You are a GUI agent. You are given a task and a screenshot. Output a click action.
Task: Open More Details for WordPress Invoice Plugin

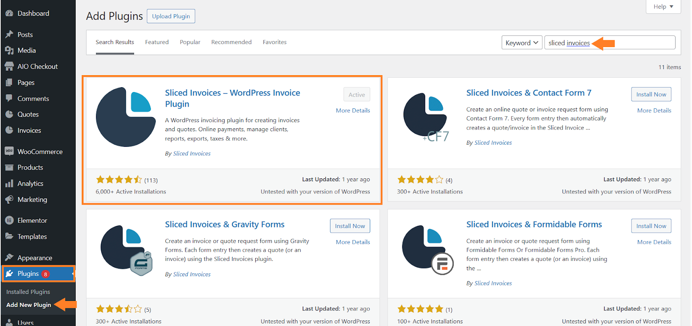(353, 111)
